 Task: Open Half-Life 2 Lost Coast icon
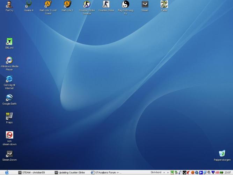[48, 5]
